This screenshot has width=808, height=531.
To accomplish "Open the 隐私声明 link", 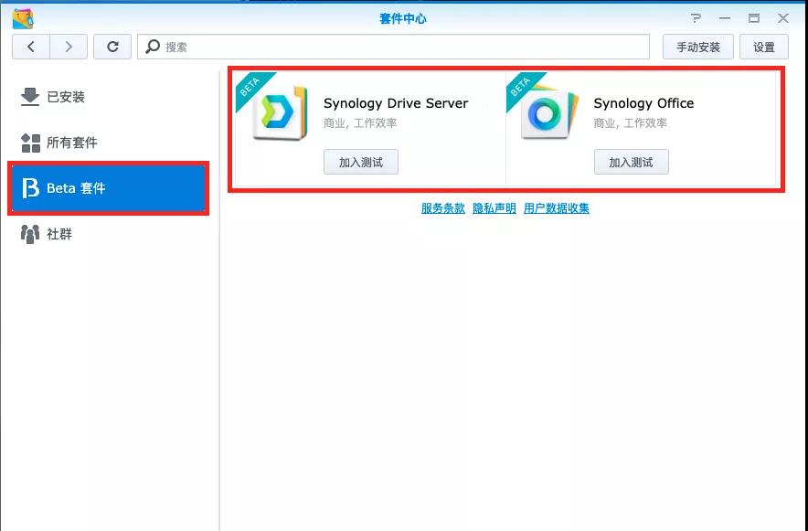I will [x=494, y=208].
